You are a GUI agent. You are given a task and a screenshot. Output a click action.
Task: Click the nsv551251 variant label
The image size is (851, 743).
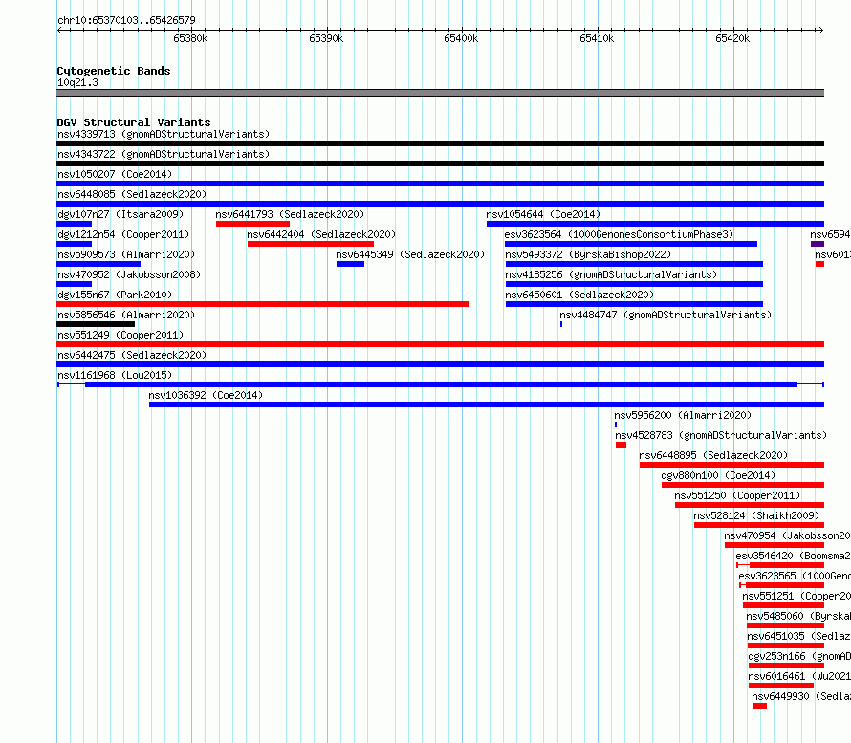pos(796,596)
